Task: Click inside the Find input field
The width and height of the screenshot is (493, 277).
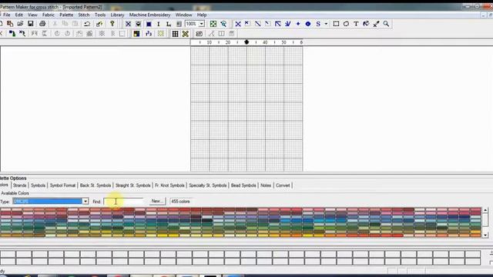Action: pos(123,202)
